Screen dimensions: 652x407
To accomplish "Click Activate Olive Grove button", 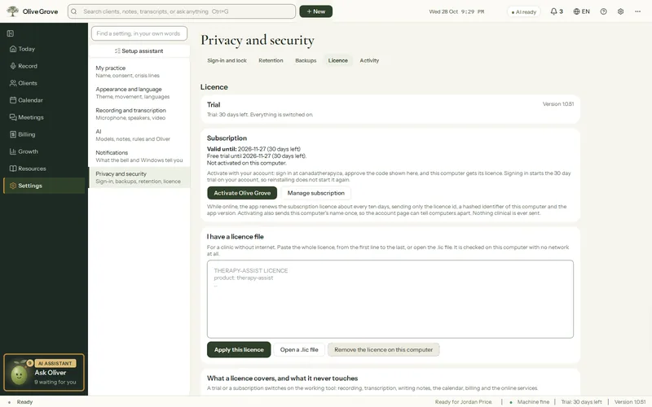I will [x=242, y=193].
